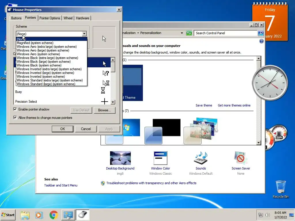Select the Precision Select crosshair pointer
Screen dimensions: 295x221
(104, 102)
